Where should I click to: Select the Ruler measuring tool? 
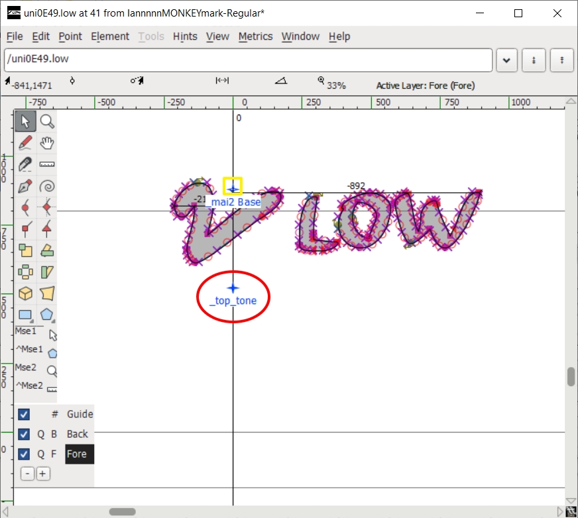coord(47,164)
